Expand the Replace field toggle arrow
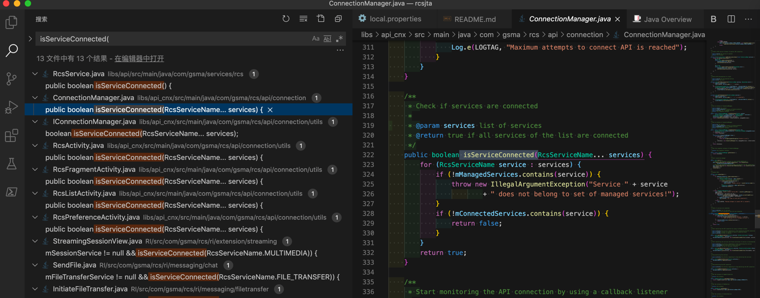This screenshot has height=298, width=760. click(x=31, y=39)
